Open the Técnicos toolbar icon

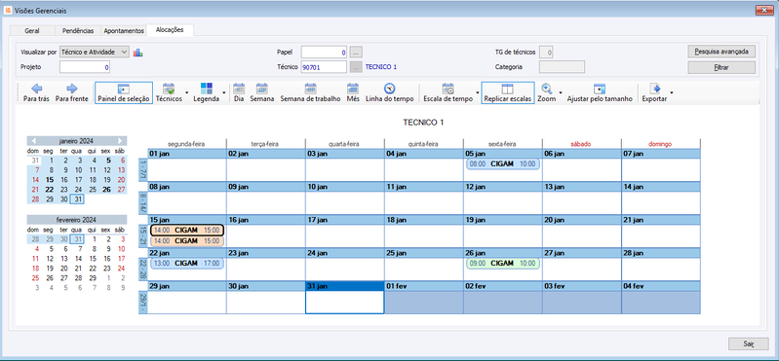click(x=169, y=92)
